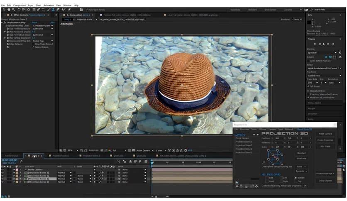Click the Add Scene button

[325, 146]
